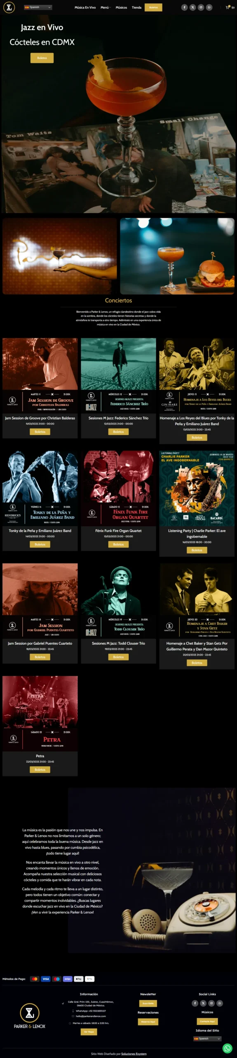The height and width of the screenshot is (1058, 237).
Task: Open the footer Idioma del Sitio language dropdown
Action: (207, 1038)
